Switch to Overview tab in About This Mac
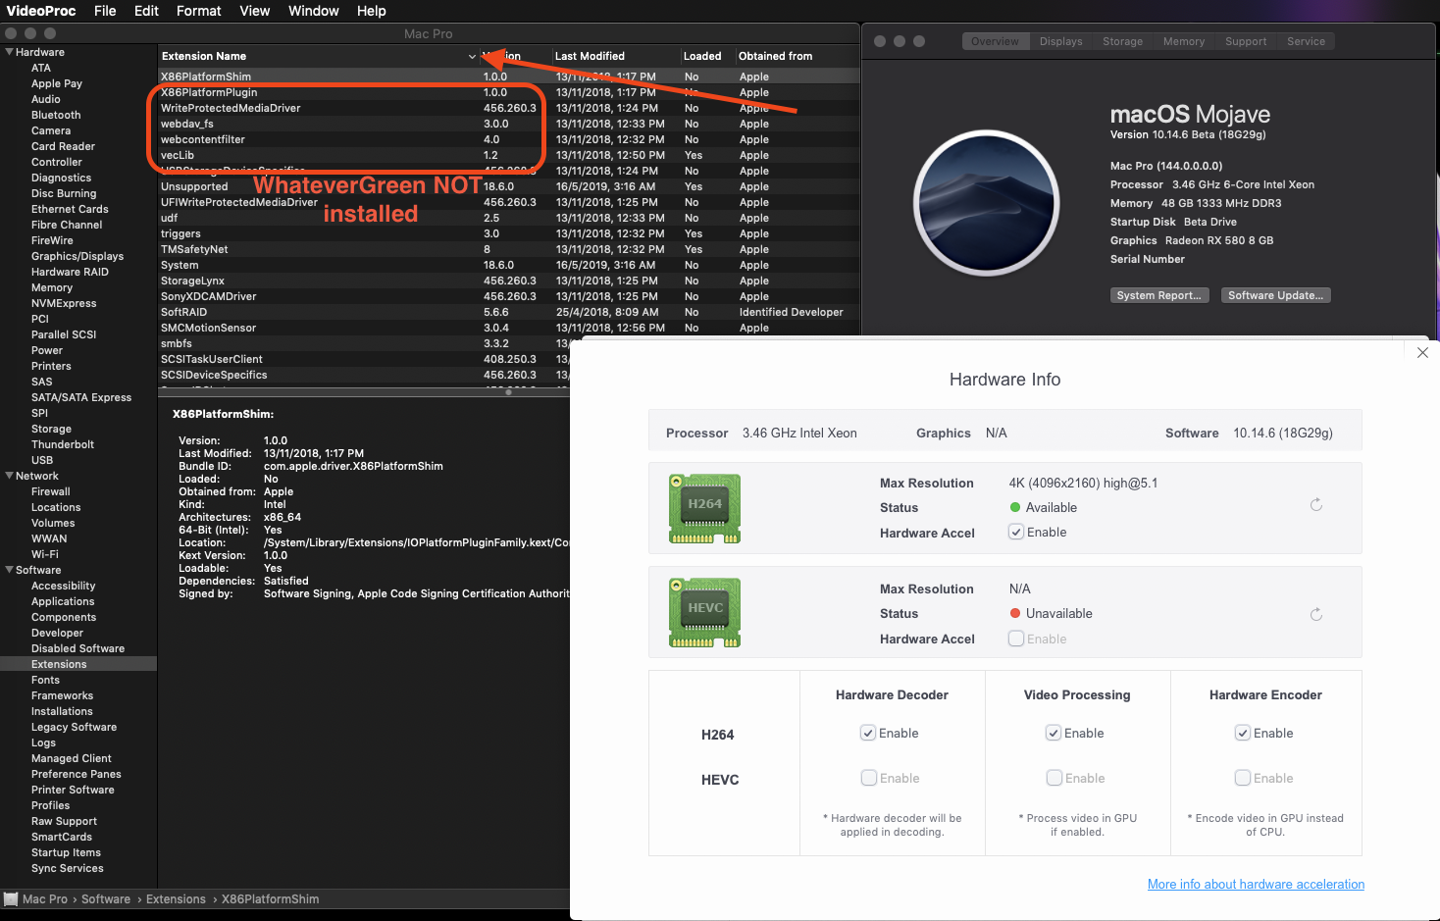This screenshot has width=1440, height=921. pyautogui.click(x=995, y=41)
